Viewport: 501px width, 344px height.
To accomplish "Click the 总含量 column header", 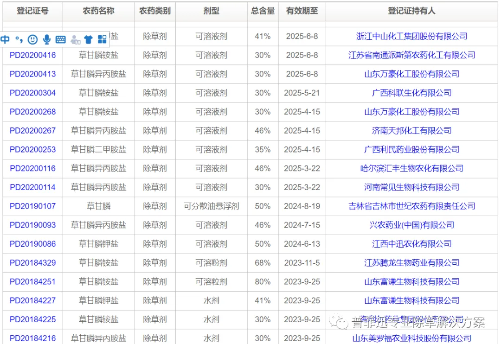I will click(263, 11).
